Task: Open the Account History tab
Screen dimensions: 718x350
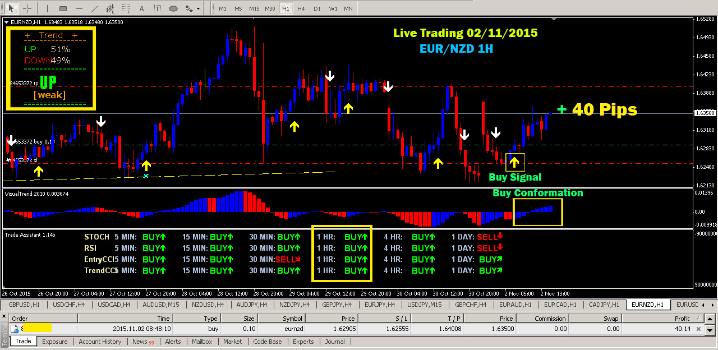Action: click(100, 341)
